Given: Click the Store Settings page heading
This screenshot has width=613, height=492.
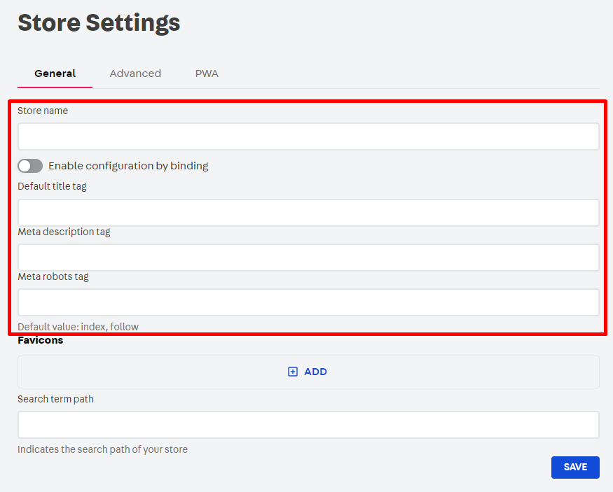Looking at the screenshot, I should pyautogui.click(x=99, y=22).
